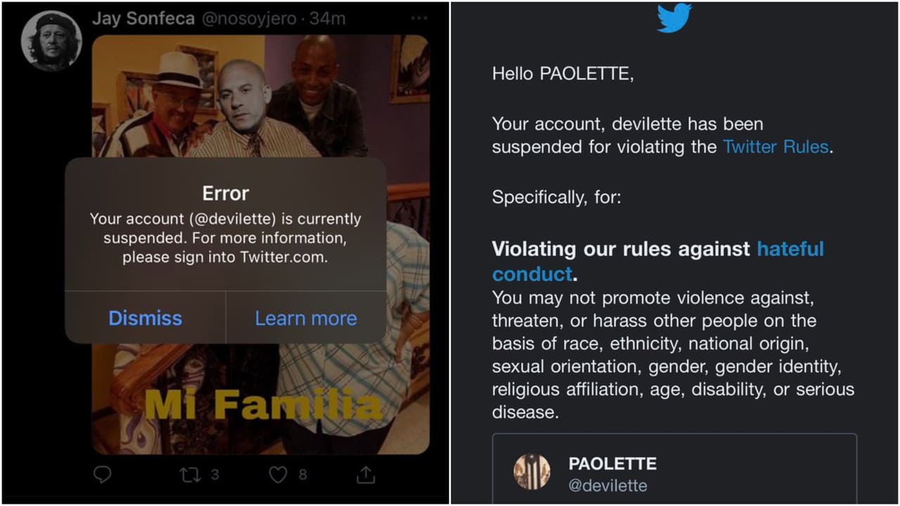Open the Twitter Rules link
Image resolution: width=900 pixels, height=506 pixels.
pyautogui.click(x=776, y=147)
